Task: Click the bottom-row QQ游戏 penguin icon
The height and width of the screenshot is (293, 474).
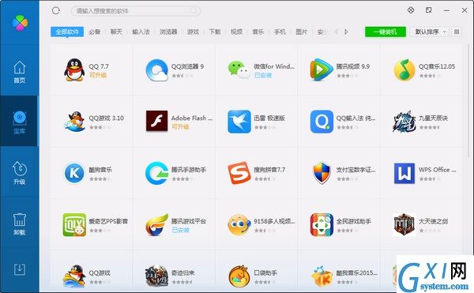Action: click(74, 276)
